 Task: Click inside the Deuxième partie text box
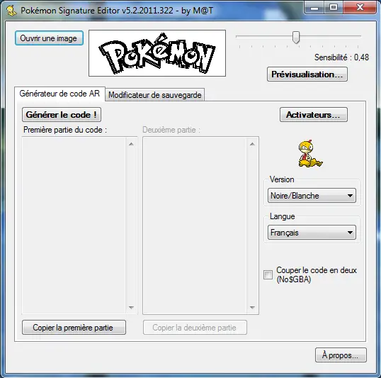tap(195, 226)
